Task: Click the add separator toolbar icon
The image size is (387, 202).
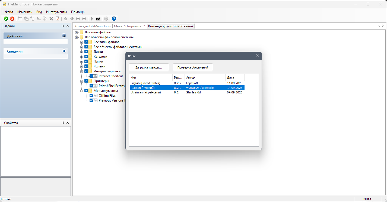Action: 39,19
